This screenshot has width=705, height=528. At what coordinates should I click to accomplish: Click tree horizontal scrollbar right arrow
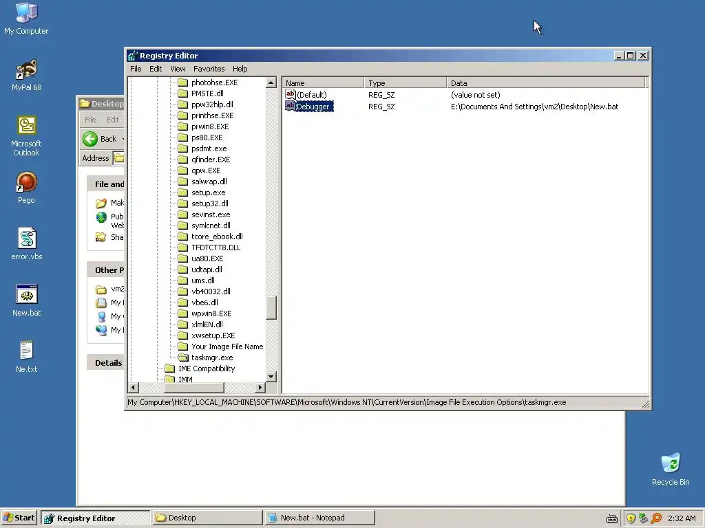pyautogui.click(x=260, y=387)
